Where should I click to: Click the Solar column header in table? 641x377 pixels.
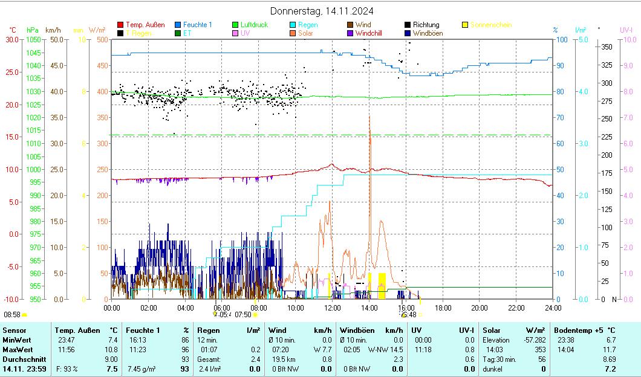tap(493, 330)
